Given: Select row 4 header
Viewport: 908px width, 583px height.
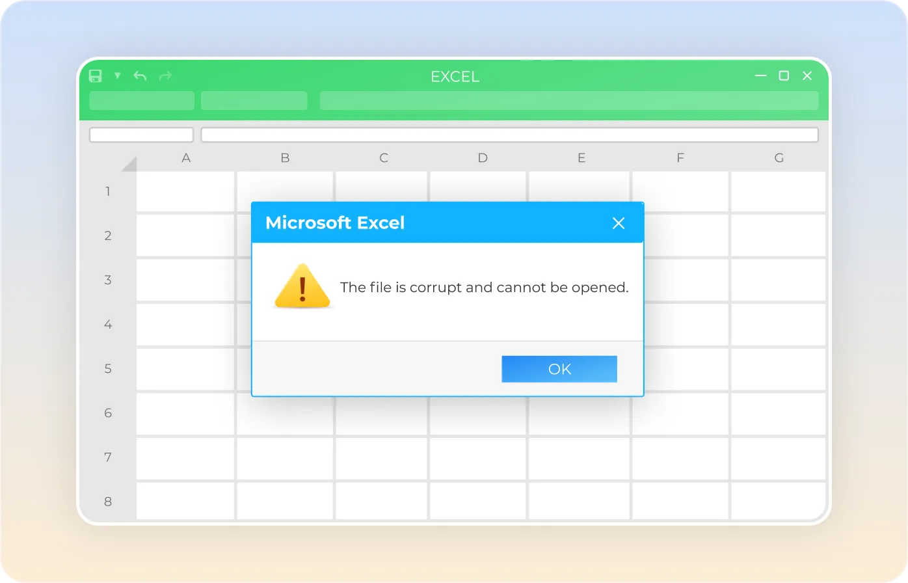Looking at the screenshot, I should pos(108,325).
